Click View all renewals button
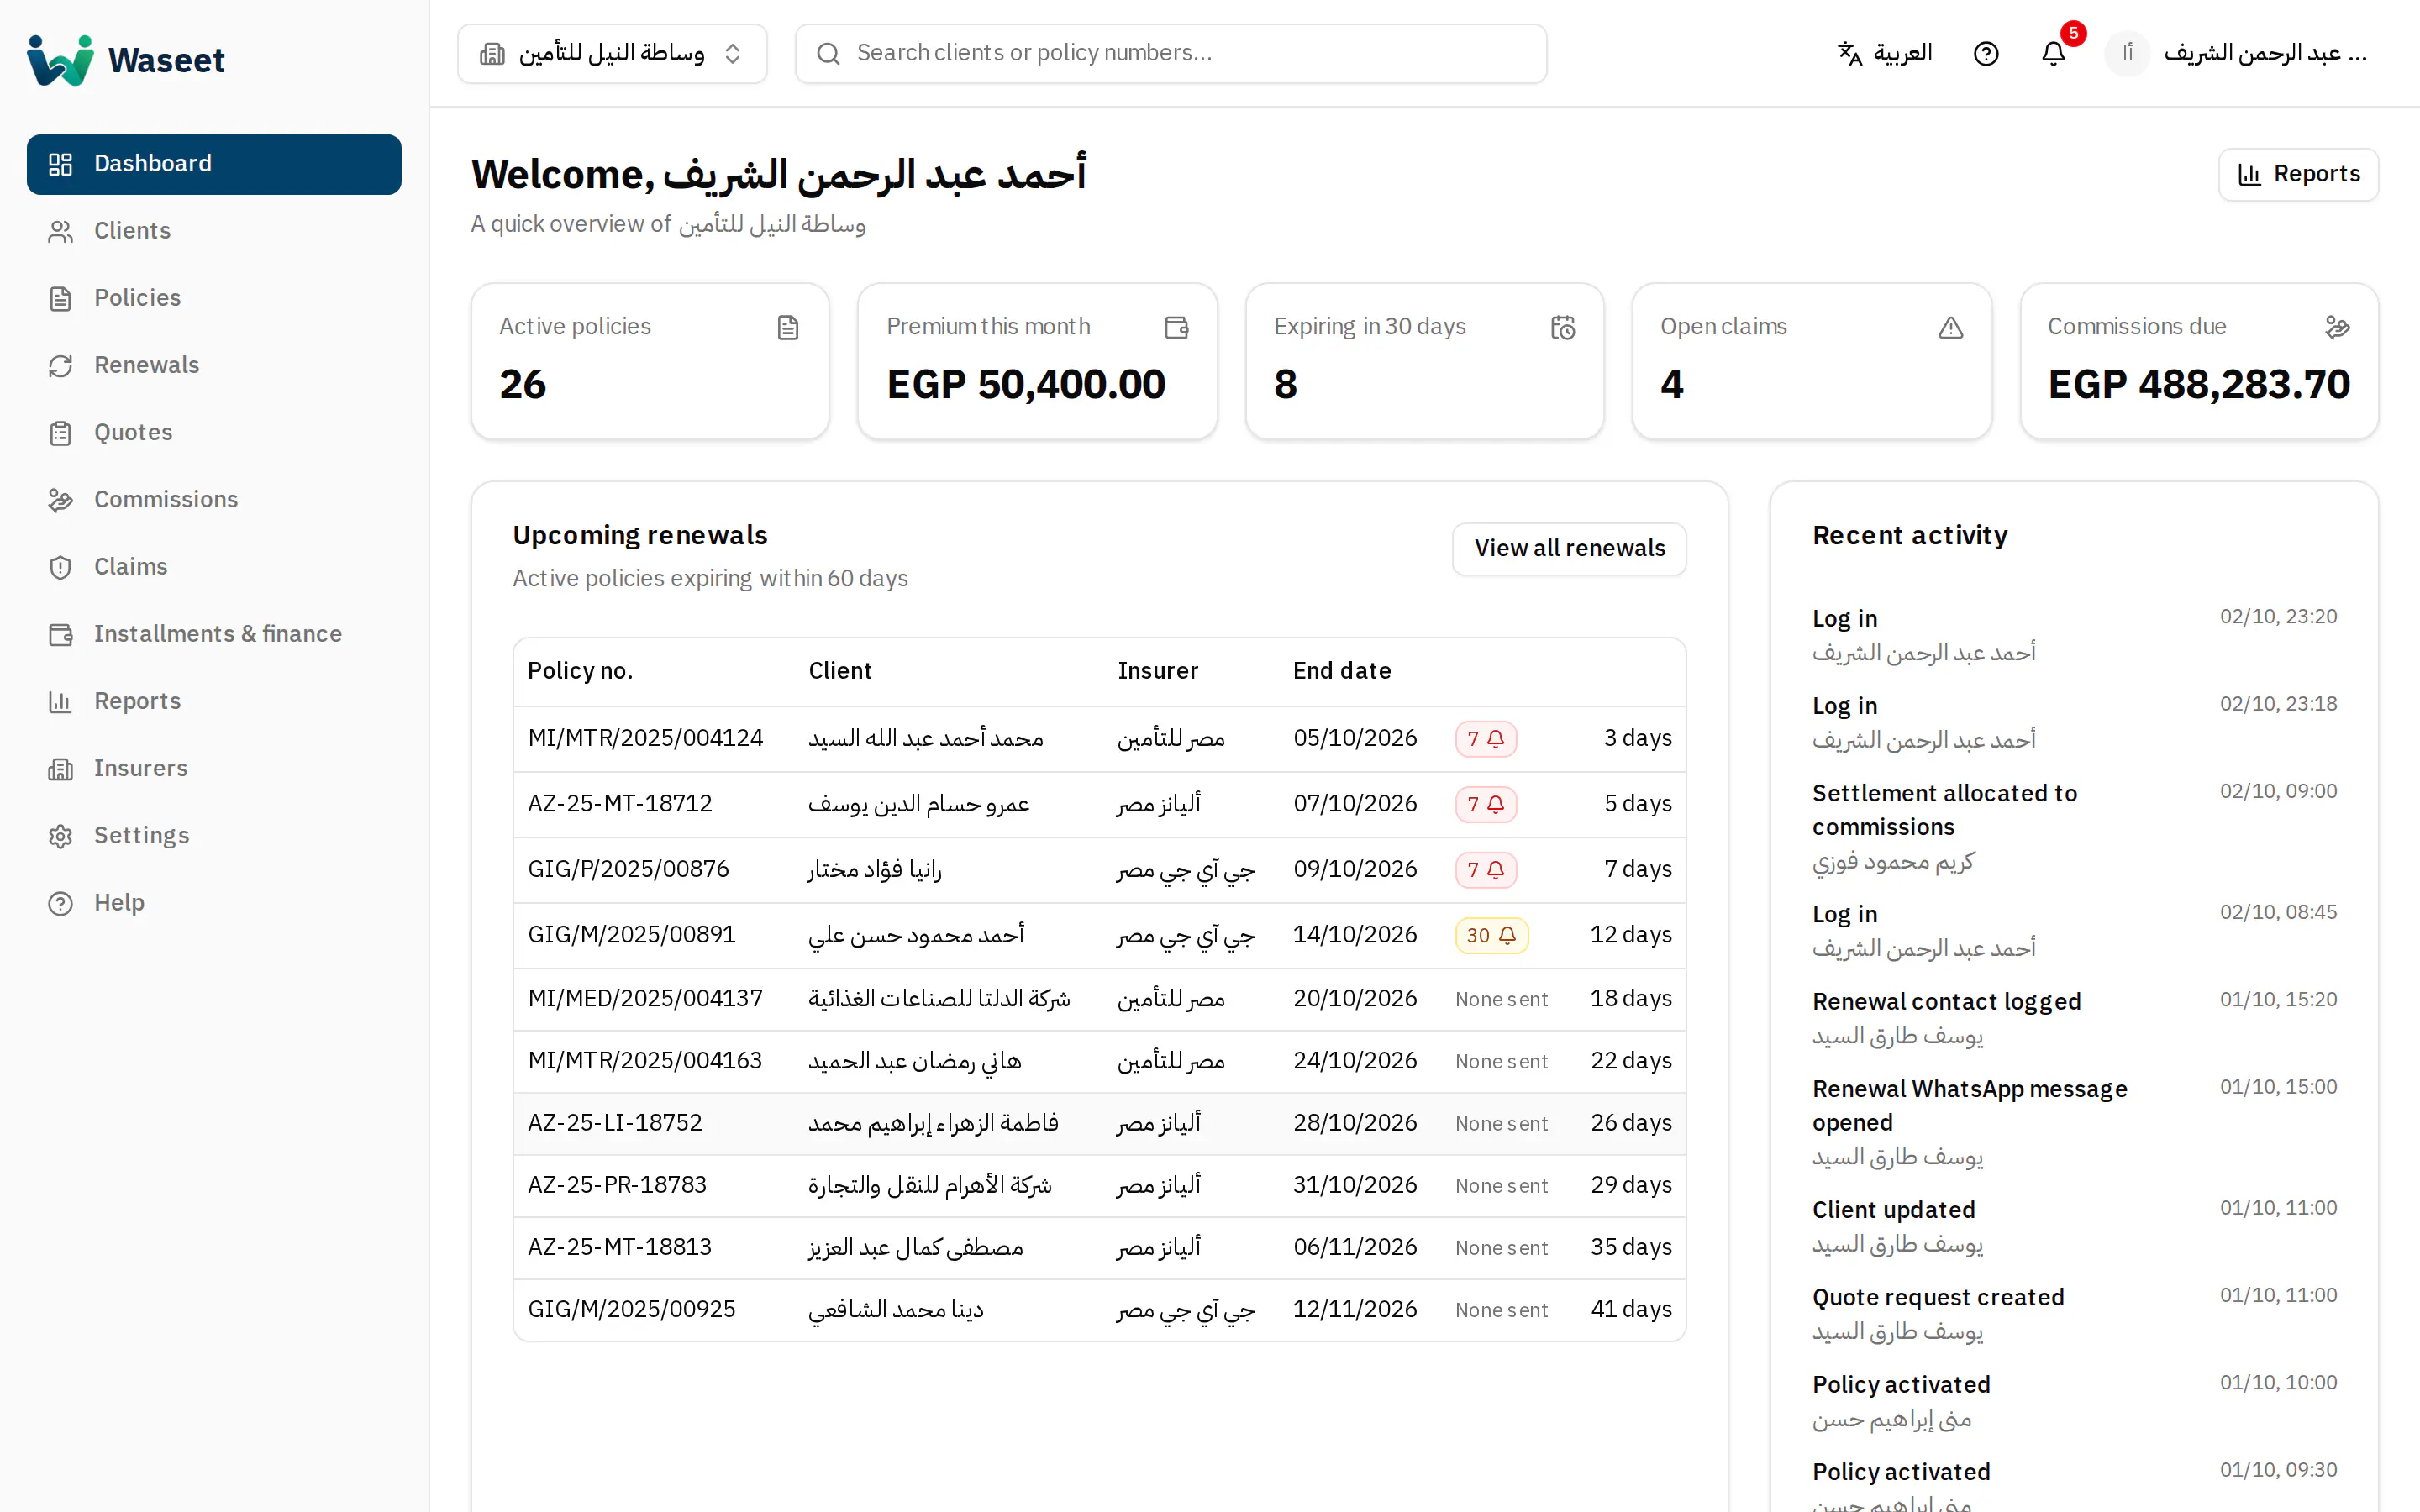2420x1512 pixels. [x=1569, y=549]
